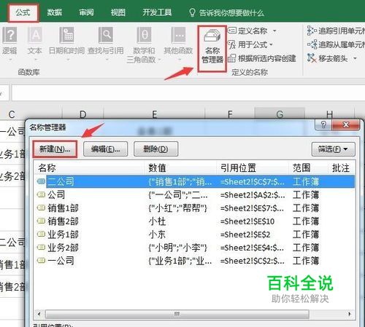Select the 二公司 name row

(x=195, y=181)
